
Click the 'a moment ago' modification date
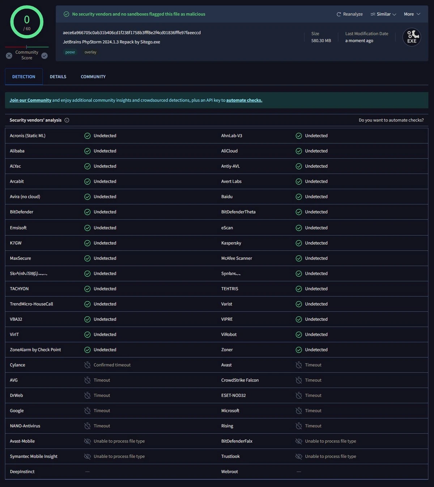pyautogui.click(x=359, y=40)
